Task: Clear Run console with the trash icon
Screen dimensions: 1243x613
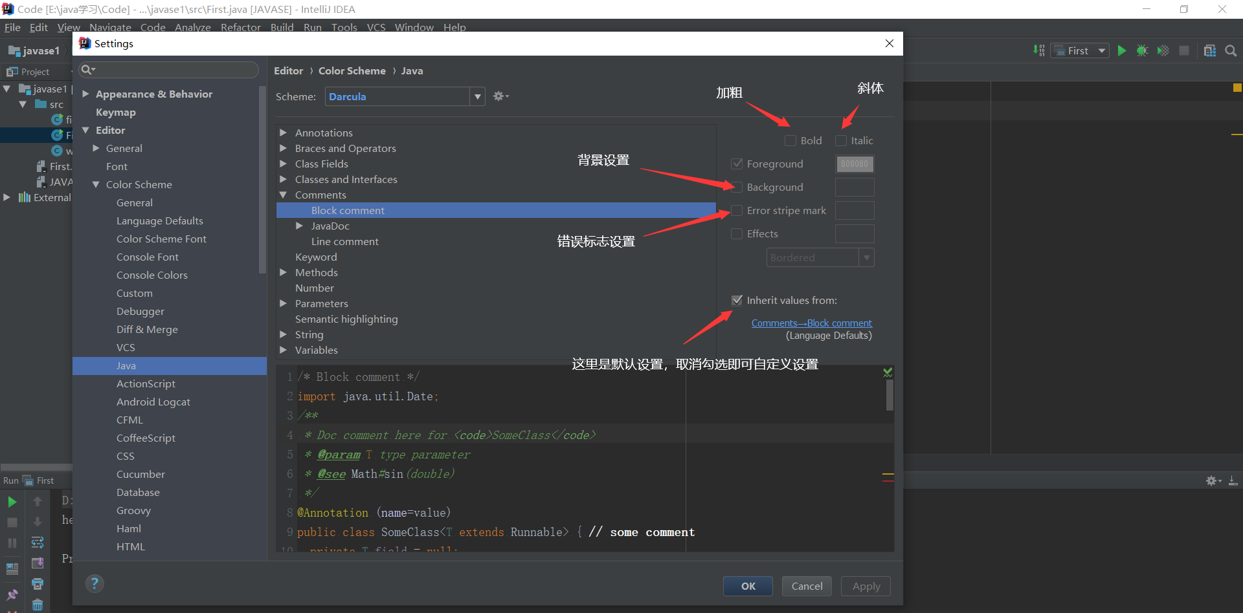Action: pos(38,605)
